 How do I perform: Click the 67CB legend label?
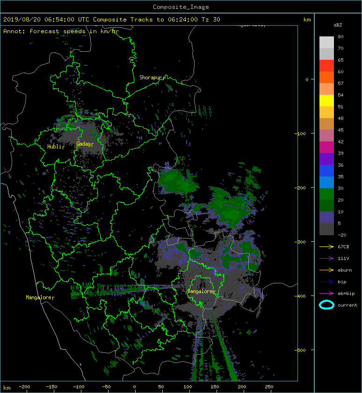[343, 246]
